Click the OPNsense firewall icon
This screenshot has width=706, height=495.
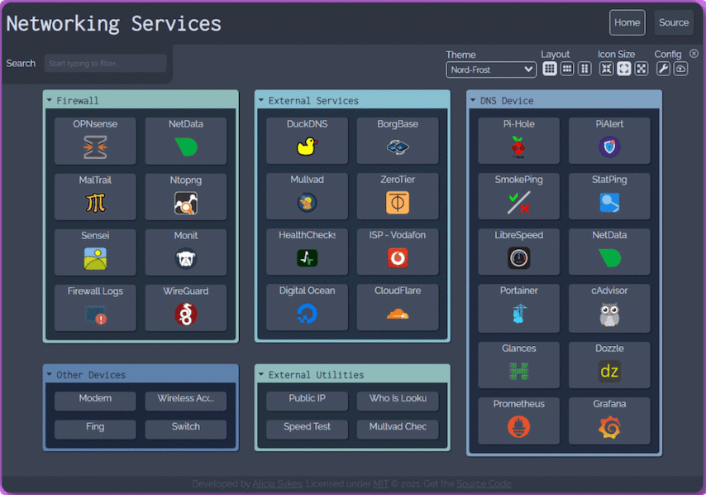point(95,148)
